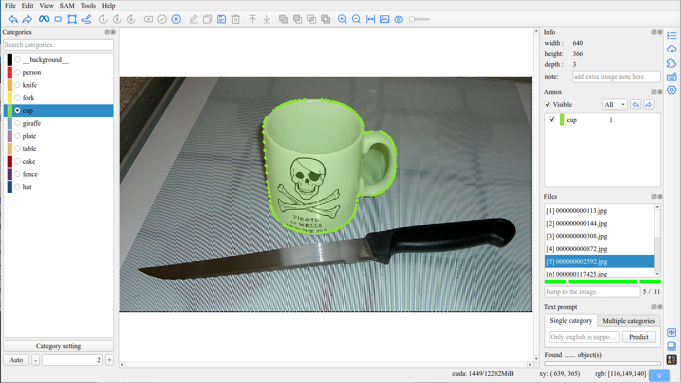Open settings gear icon in sidebar

(x=672, y=90)
